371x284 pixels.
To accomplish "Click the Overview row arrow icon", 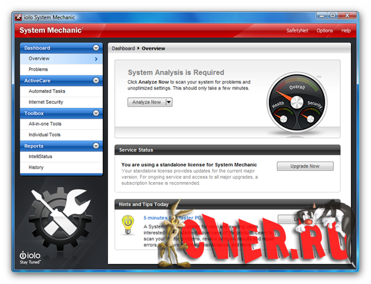I will point(96,59).
